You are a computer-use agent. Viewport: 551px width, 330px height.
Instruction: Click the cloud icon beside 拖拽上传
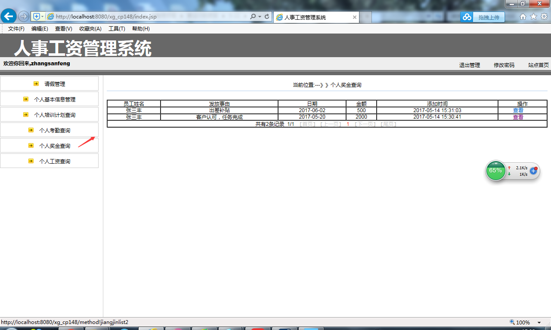(467, 17)
